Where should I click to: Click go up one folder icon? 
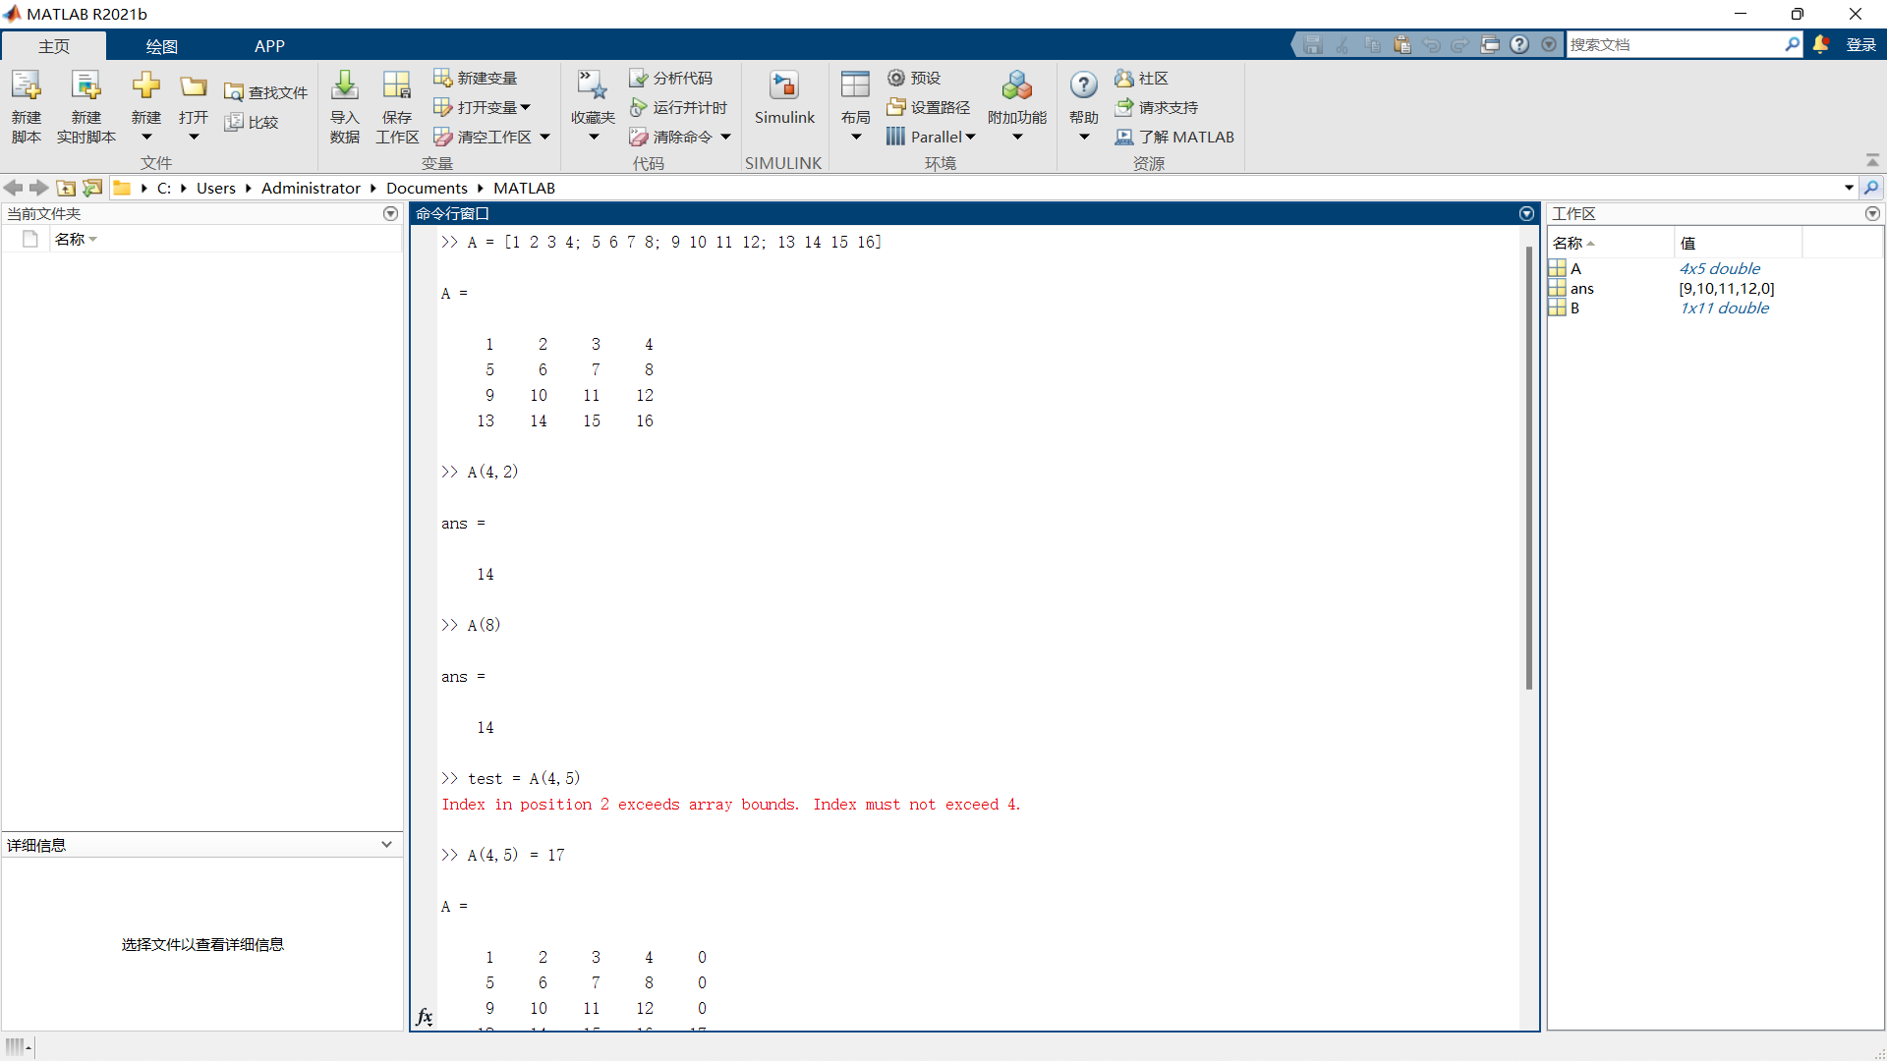(x=66, y=188)
